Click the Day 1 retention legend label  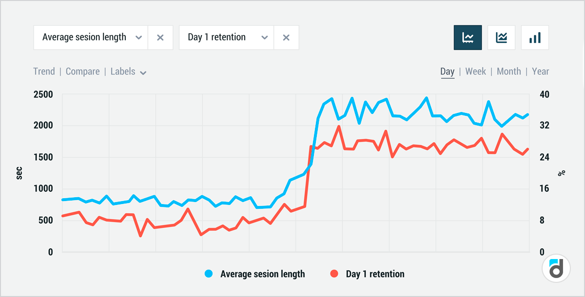[375, 274]
